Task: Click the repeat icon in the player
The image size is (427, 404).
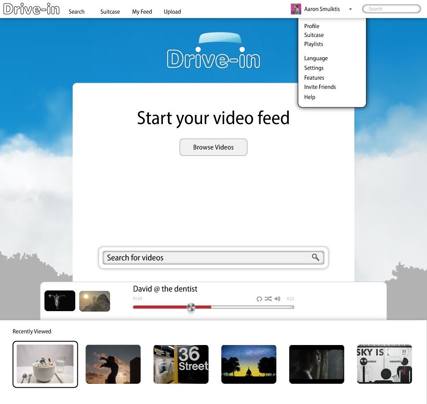Action: point(259,299)
